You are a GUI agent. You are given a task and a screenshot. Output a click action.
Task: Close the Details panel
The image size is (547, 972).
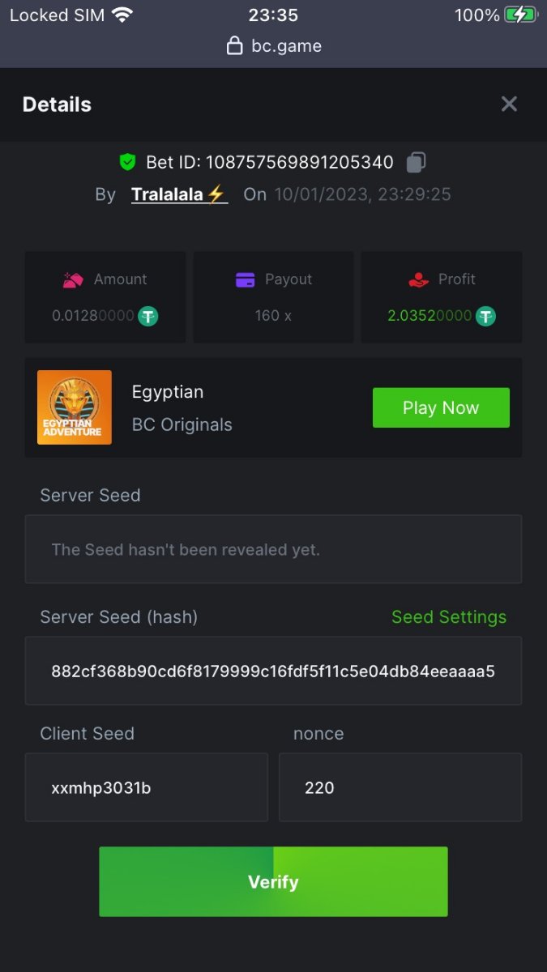(509, 104)
